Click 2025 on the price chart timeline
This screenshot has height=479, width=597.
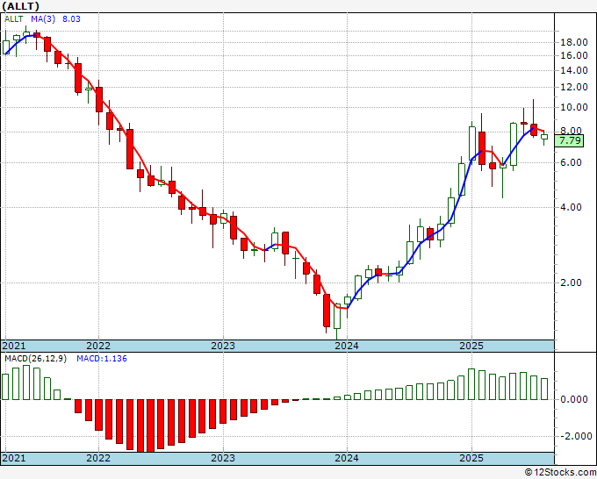(471, 346)
